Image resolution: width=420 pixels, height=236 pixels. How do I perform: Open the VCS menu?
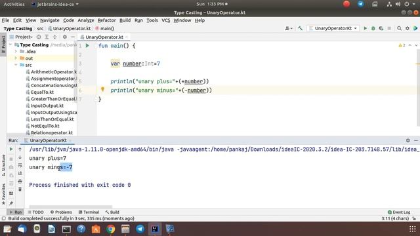click(x=166, y=20)
